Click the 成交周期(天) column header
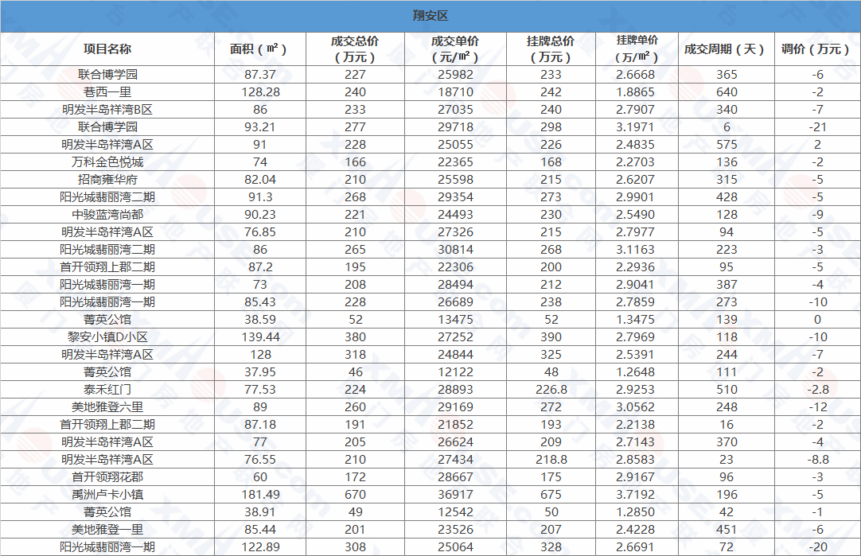 click(x=726, y=49)
